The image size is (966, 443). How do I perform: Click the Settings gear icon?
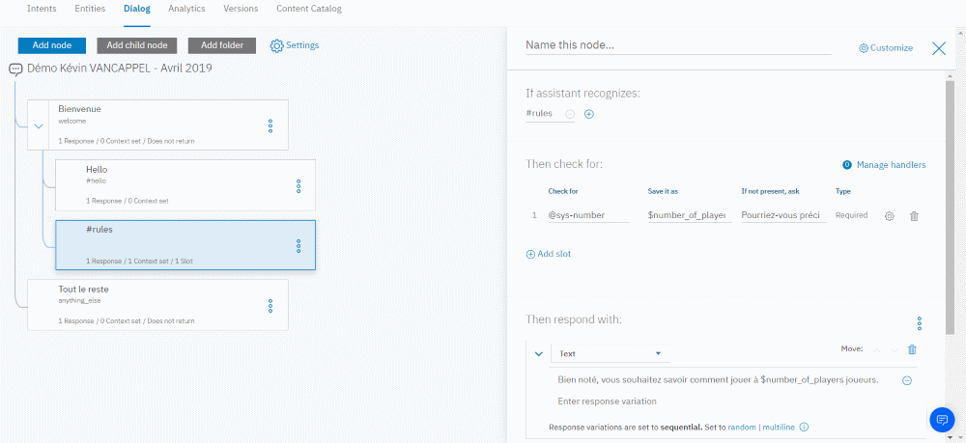[276, 45]
